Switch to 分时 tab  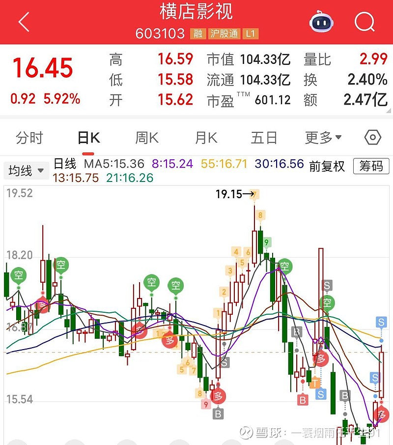tap(29, 138)
